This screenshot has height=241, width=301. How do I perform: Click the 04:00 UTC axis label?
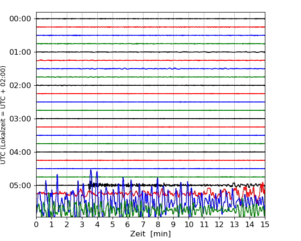coord(20,152)
